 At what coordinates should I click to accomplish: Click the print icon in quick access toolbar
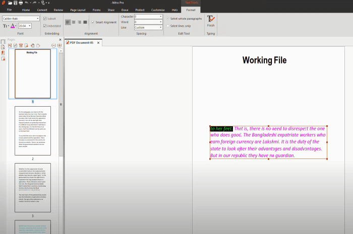(x=22, y=3)
